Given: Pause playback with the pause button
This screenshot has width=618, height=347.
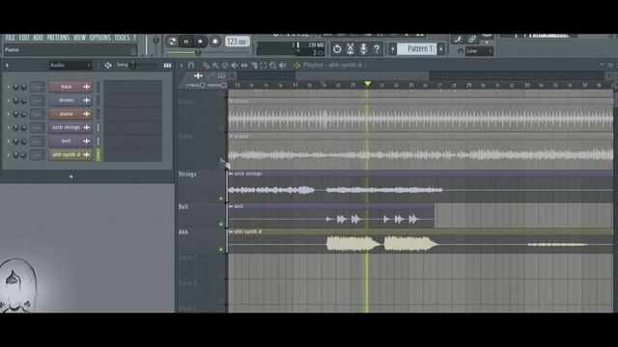Looking at the screenshot, I should (x=186, y=41).
